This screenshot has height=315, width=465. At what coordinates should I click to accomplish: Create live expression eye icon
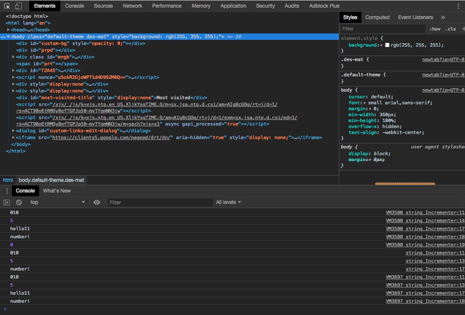coord(97,203)
